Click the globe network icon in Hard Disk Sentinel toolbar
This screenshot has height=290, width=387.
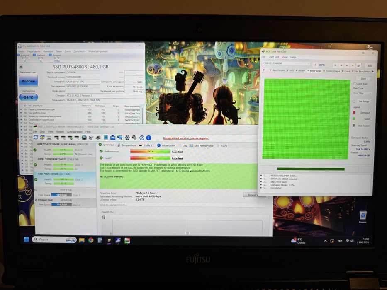click(120, 138)
